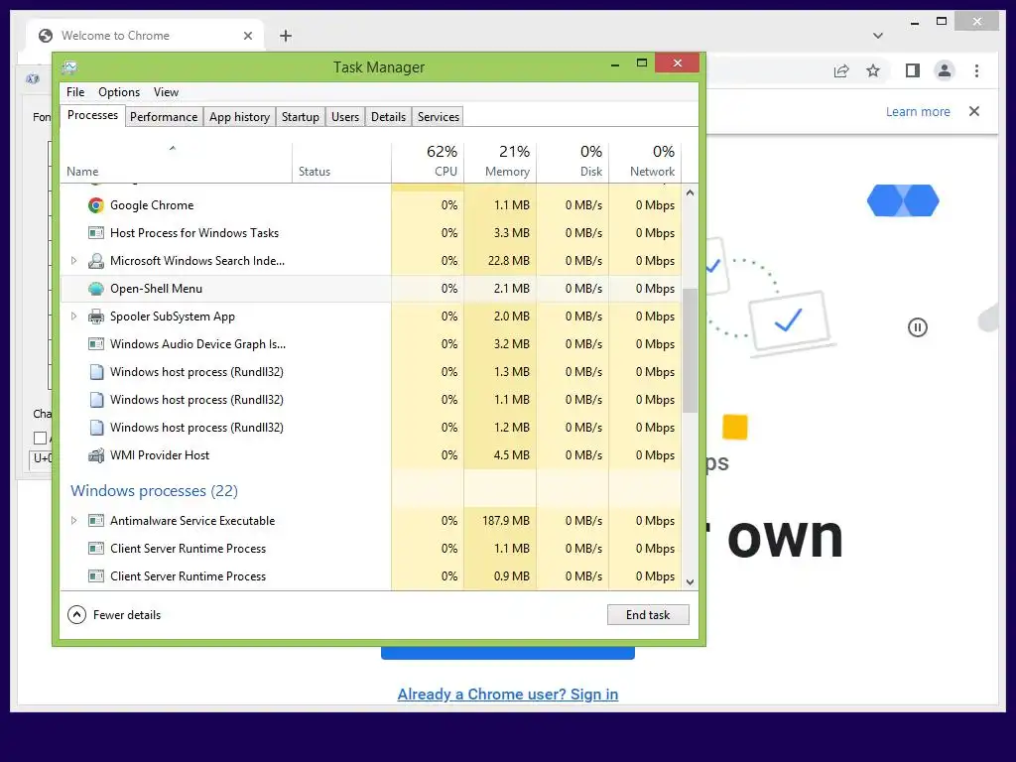The width and height of the screenshot is (1016, 762).
Task: Sort processes by the Name column header
Action: pyautogui.click(x=176, y=161)
